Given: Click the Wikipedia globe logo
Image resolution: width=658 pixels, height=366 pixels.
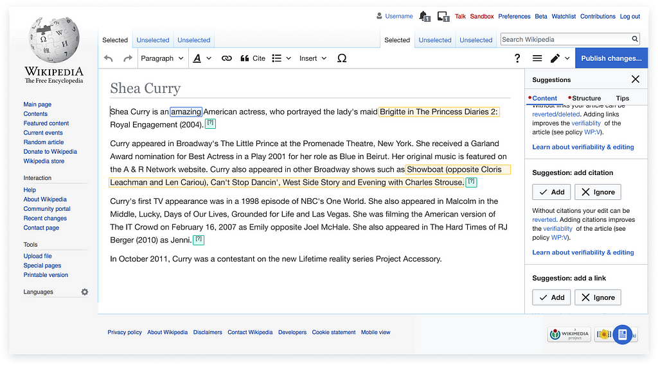Looking at the screenshot, I should pyautogui.click(x=54, y=40).
